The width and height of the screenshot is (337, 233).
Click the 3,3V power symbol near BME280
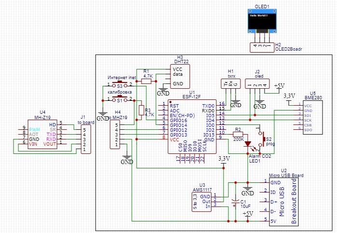pos(289,98)
